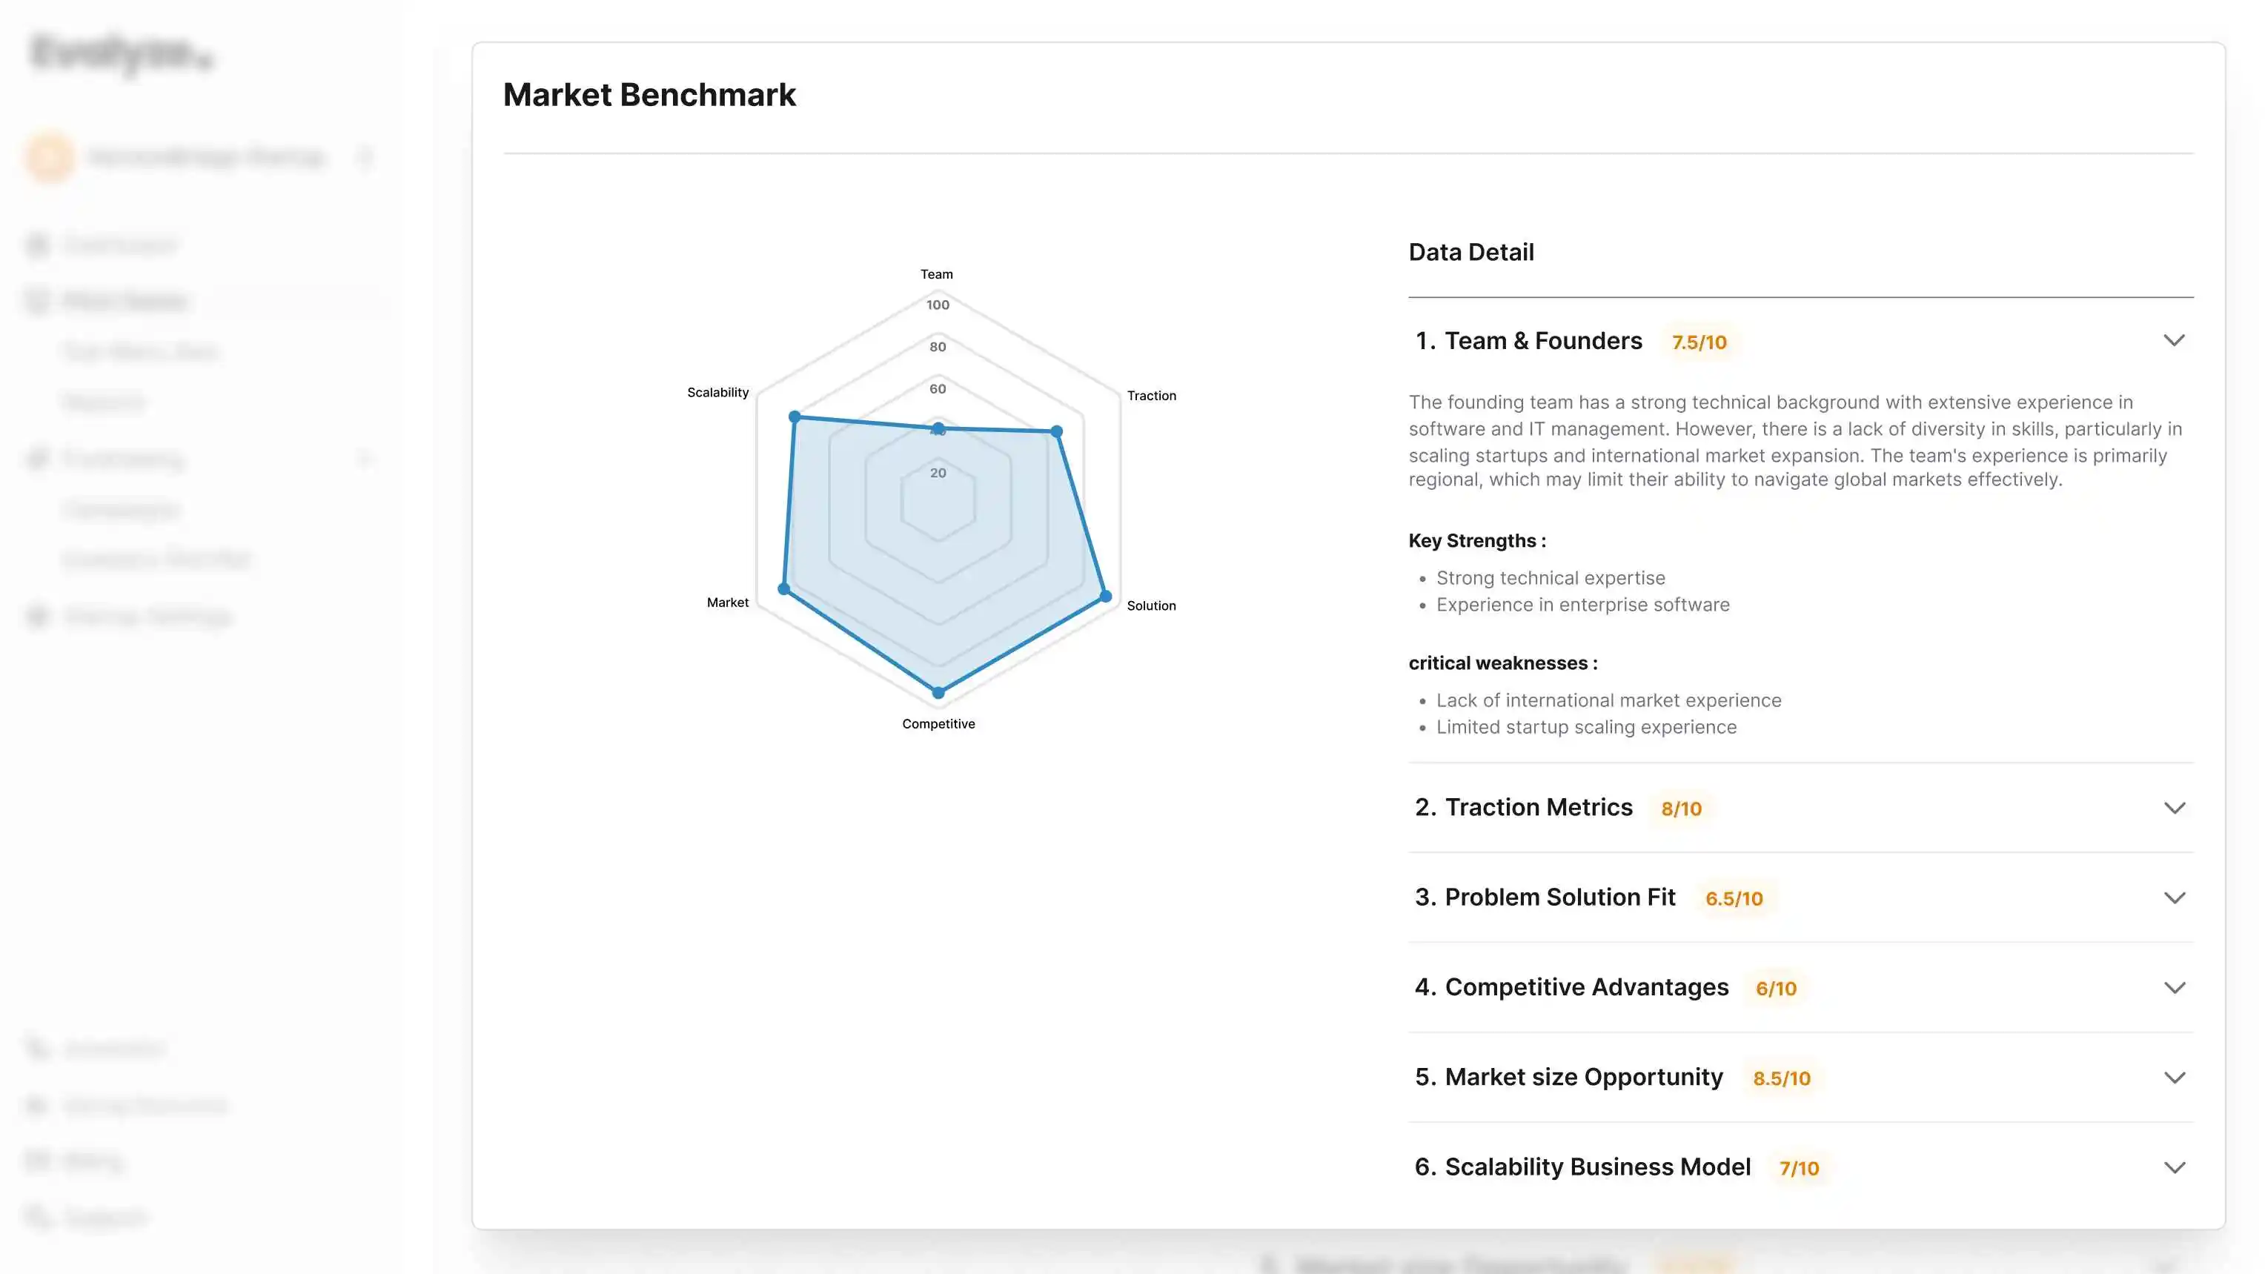Click the 7.5/10 Team & Founders score badge
The image size is (2265, 1274).
(x=1699, y=342)
